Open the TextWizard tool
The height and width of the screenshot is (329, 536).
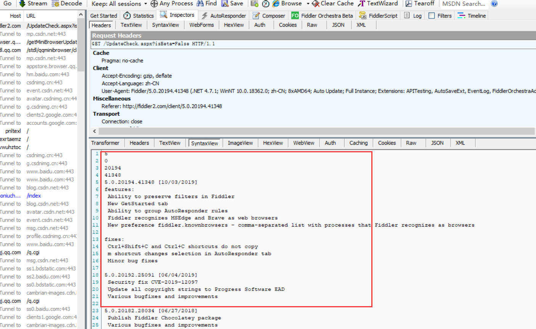coord(378,3)
